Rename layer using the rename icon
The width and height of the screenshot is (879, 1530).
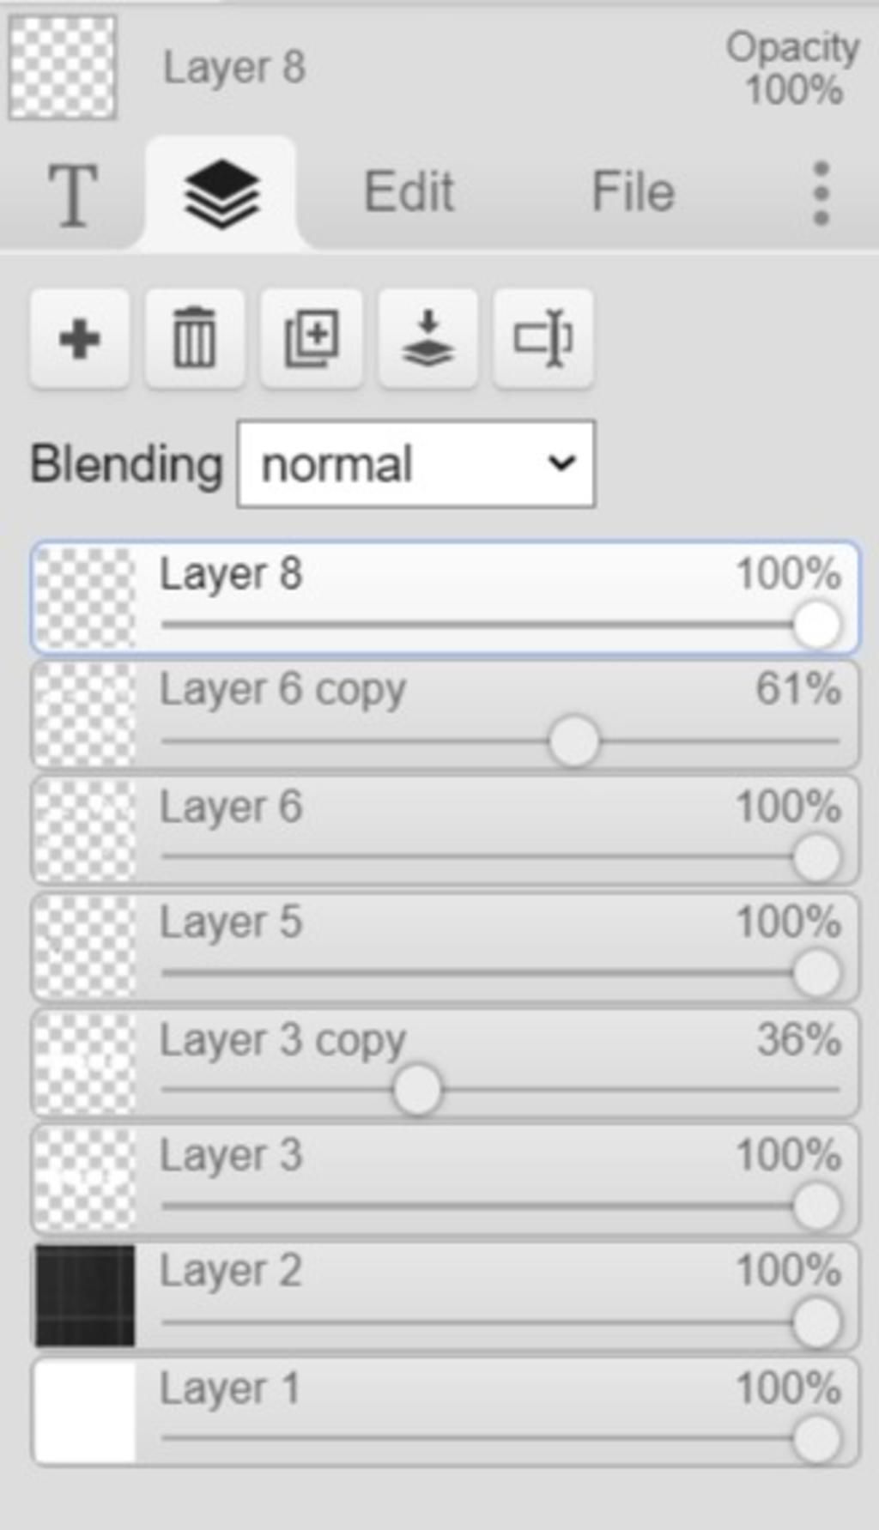click(543, 339)
